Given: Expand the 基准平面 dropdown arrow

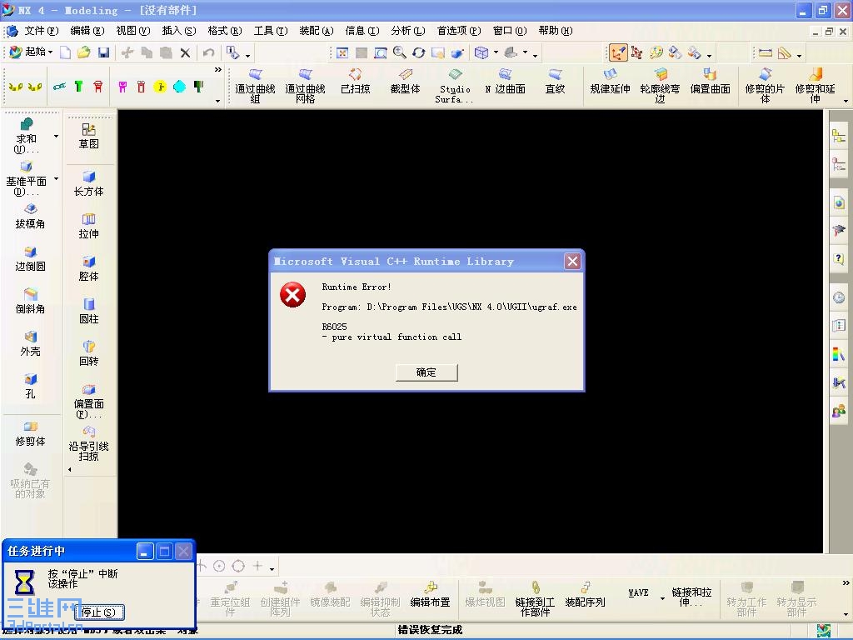Looking at the screenshot, I should [56, 179].
